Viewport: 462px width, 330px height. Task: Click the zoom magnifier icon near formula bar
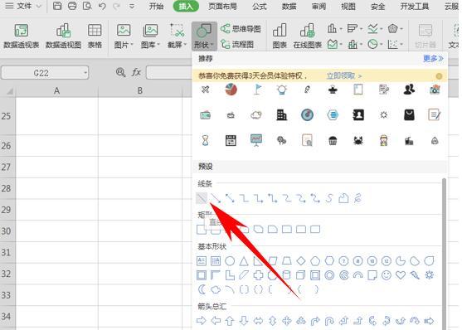pyautogui.click(x=120, y=72)
